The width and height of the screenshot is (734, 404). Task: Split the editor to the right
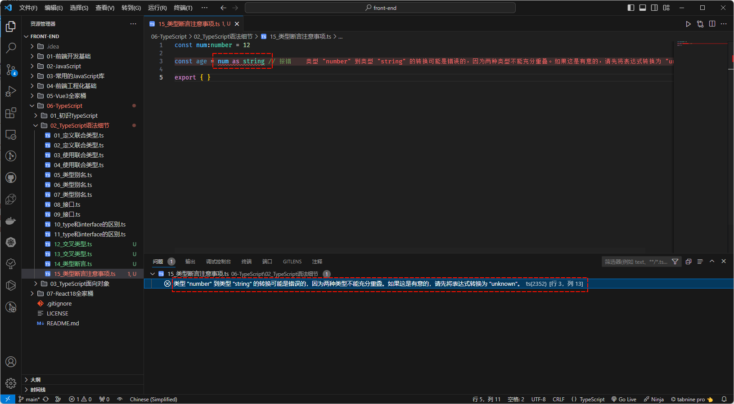coord(712,24)
